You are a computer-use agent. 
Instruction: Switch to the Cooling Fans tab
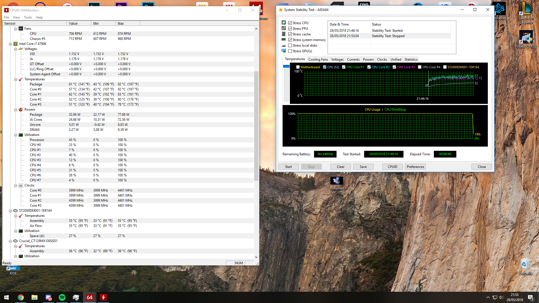click(x=318, y=60)
